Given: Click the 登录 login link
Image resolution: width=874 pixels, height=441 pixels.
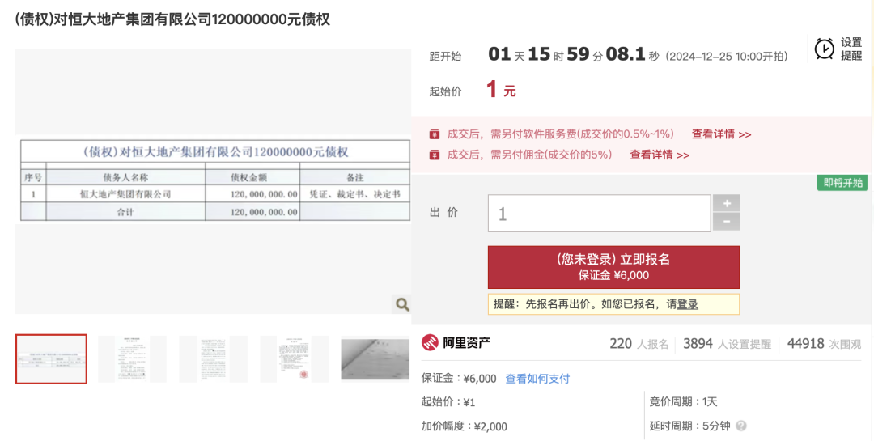Looking at the screenshot, I should (687, 304).
